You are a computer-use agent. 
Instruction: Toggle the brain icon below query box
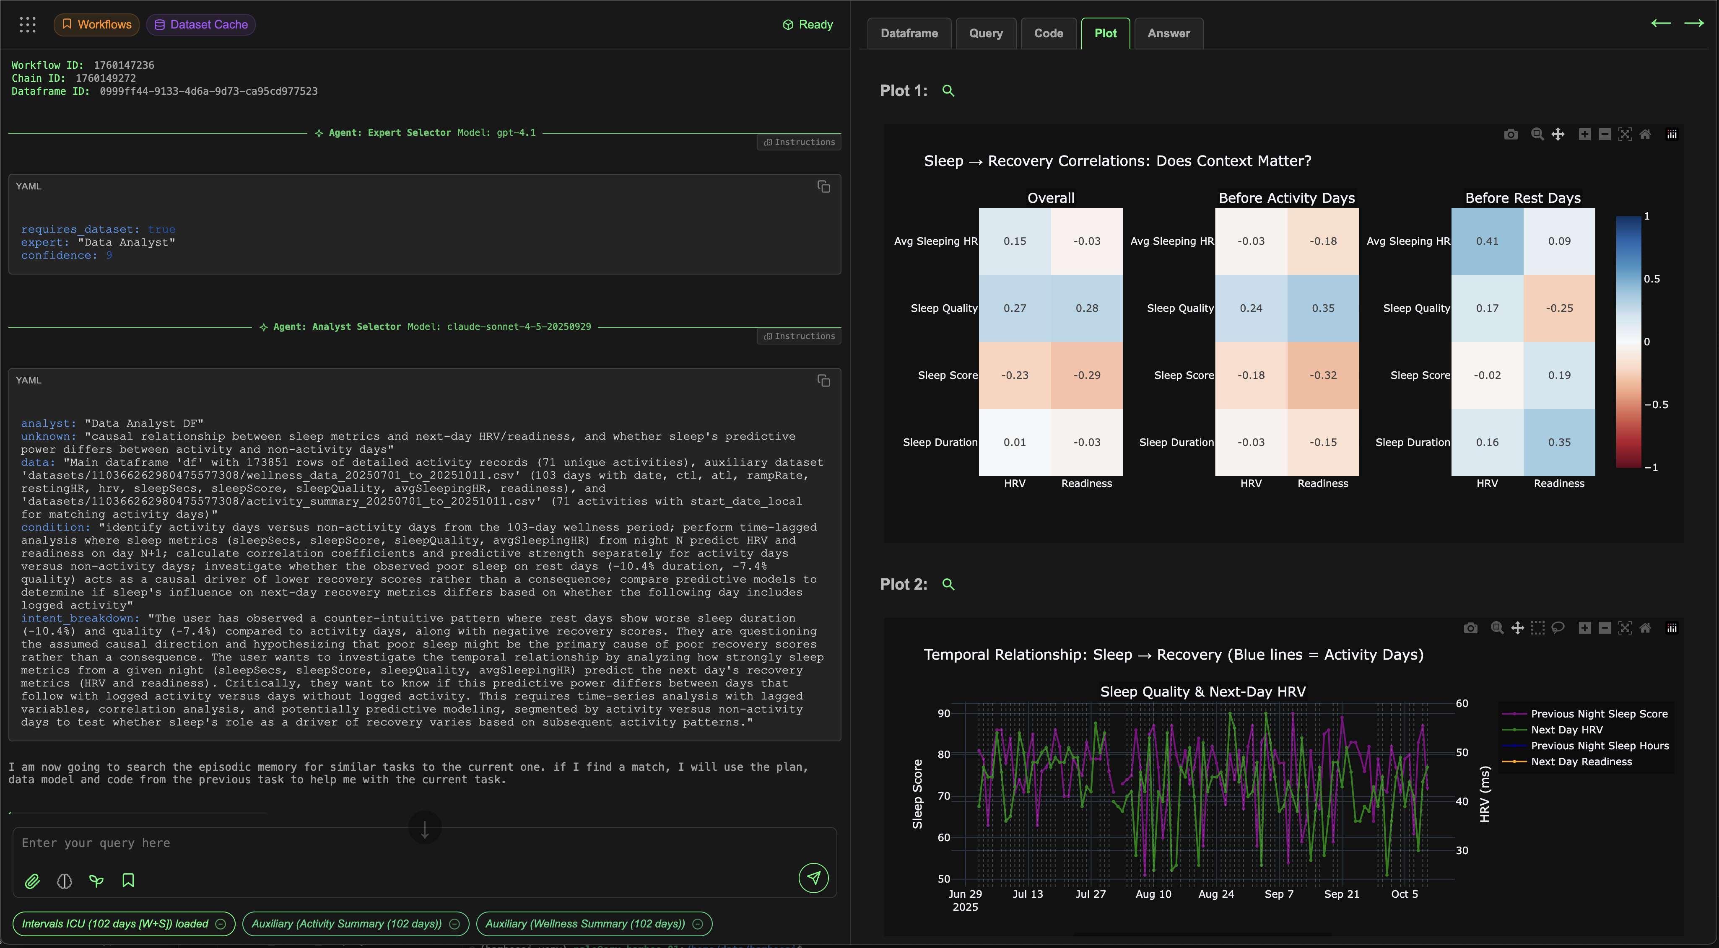tap(64, 881)
